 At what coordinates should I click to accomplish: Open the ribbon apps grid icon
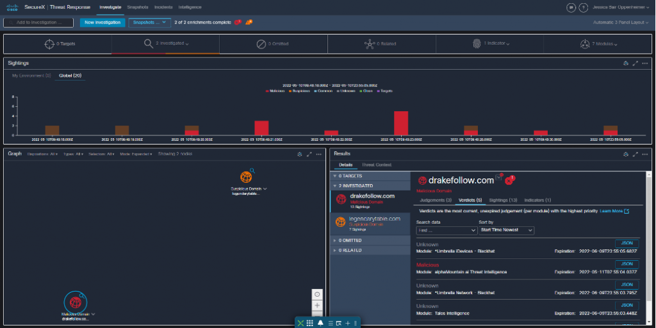click(x=309, y=323)
